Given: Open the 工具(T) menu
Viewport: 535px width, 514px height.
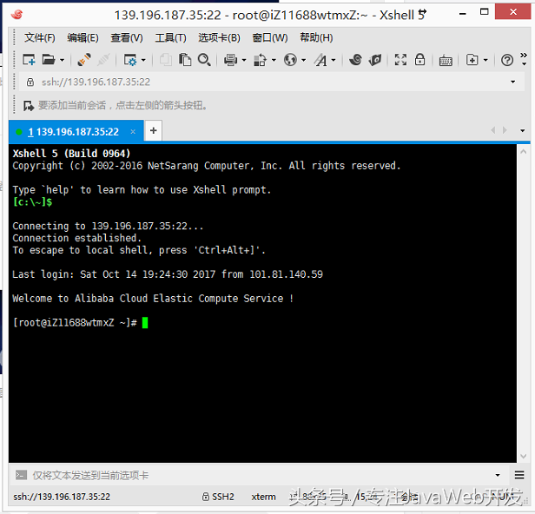Looking at the screenshot, I should pyautogui.click(x=170, y=37).
